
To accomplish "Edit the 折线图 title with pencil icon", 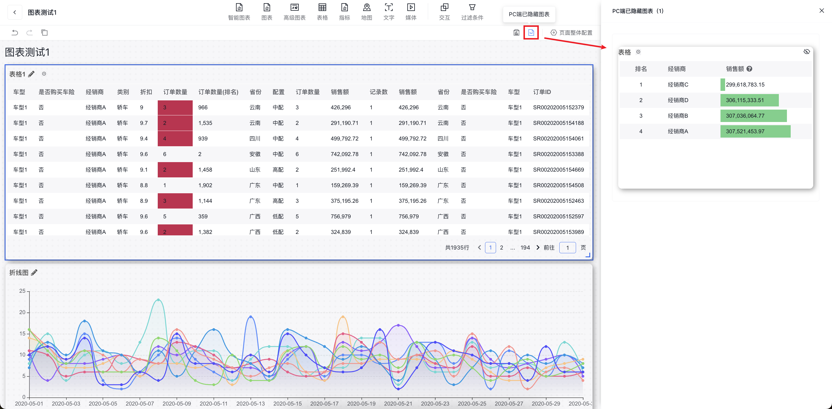I will pos(34,273).
